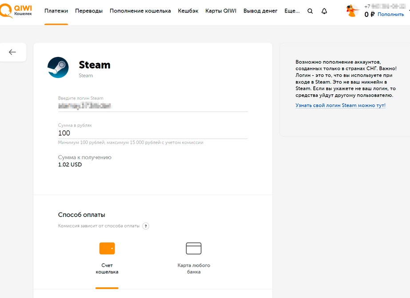Open the profile bird avatar
This screenshot has height=298, width=410.
[352, 11]
